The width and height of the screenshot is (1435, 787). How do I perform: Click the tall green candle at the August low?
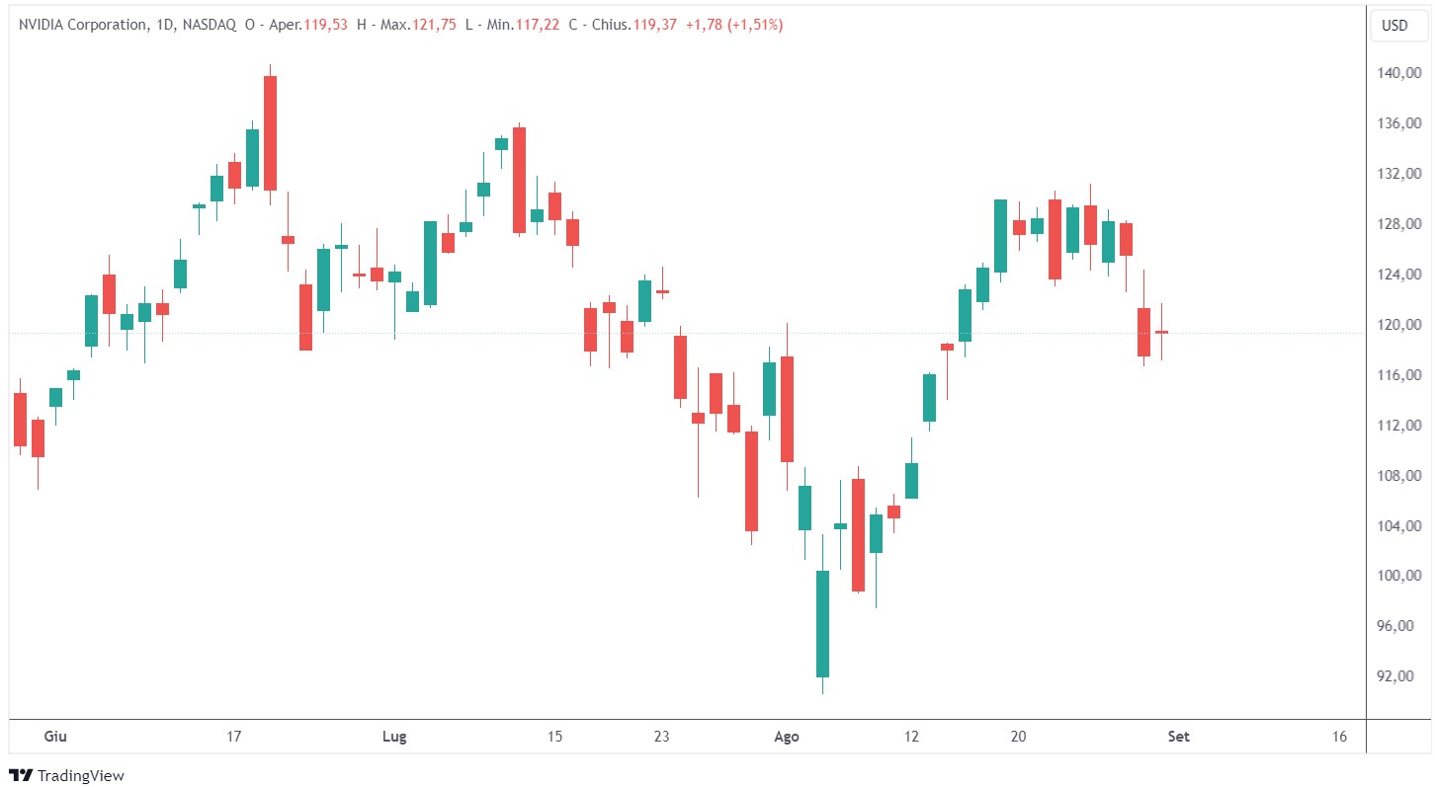pos(822,623)
